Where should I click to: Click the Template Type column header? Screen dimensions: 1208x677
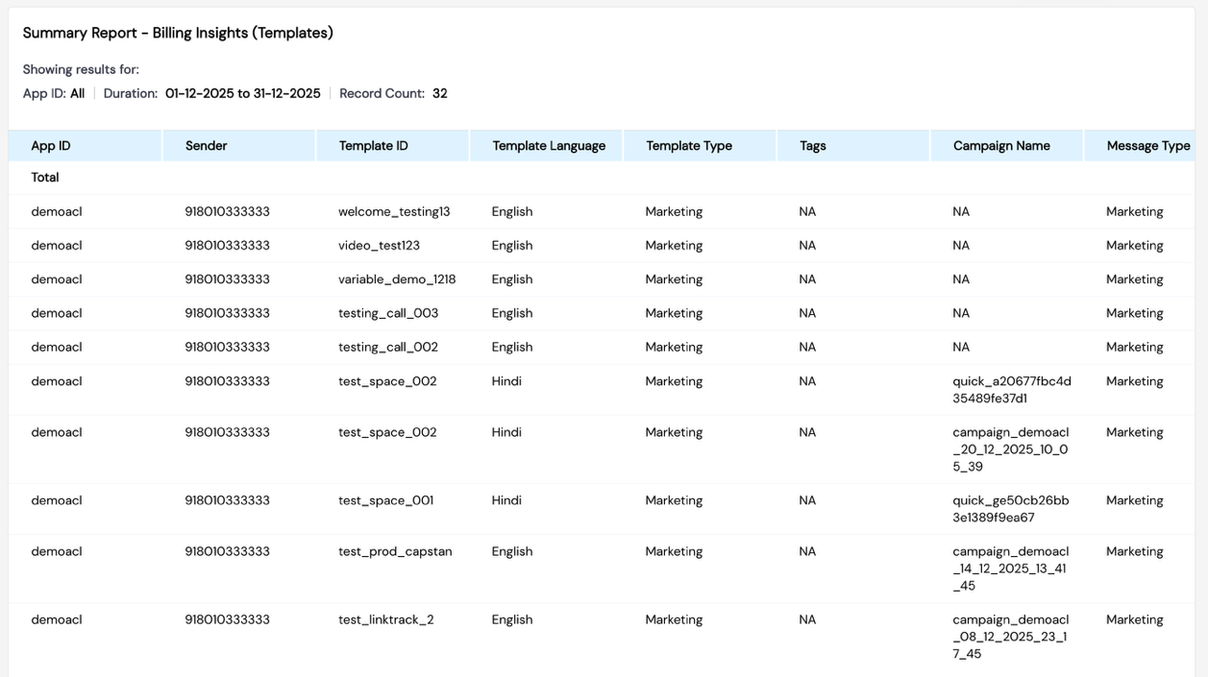700,146
